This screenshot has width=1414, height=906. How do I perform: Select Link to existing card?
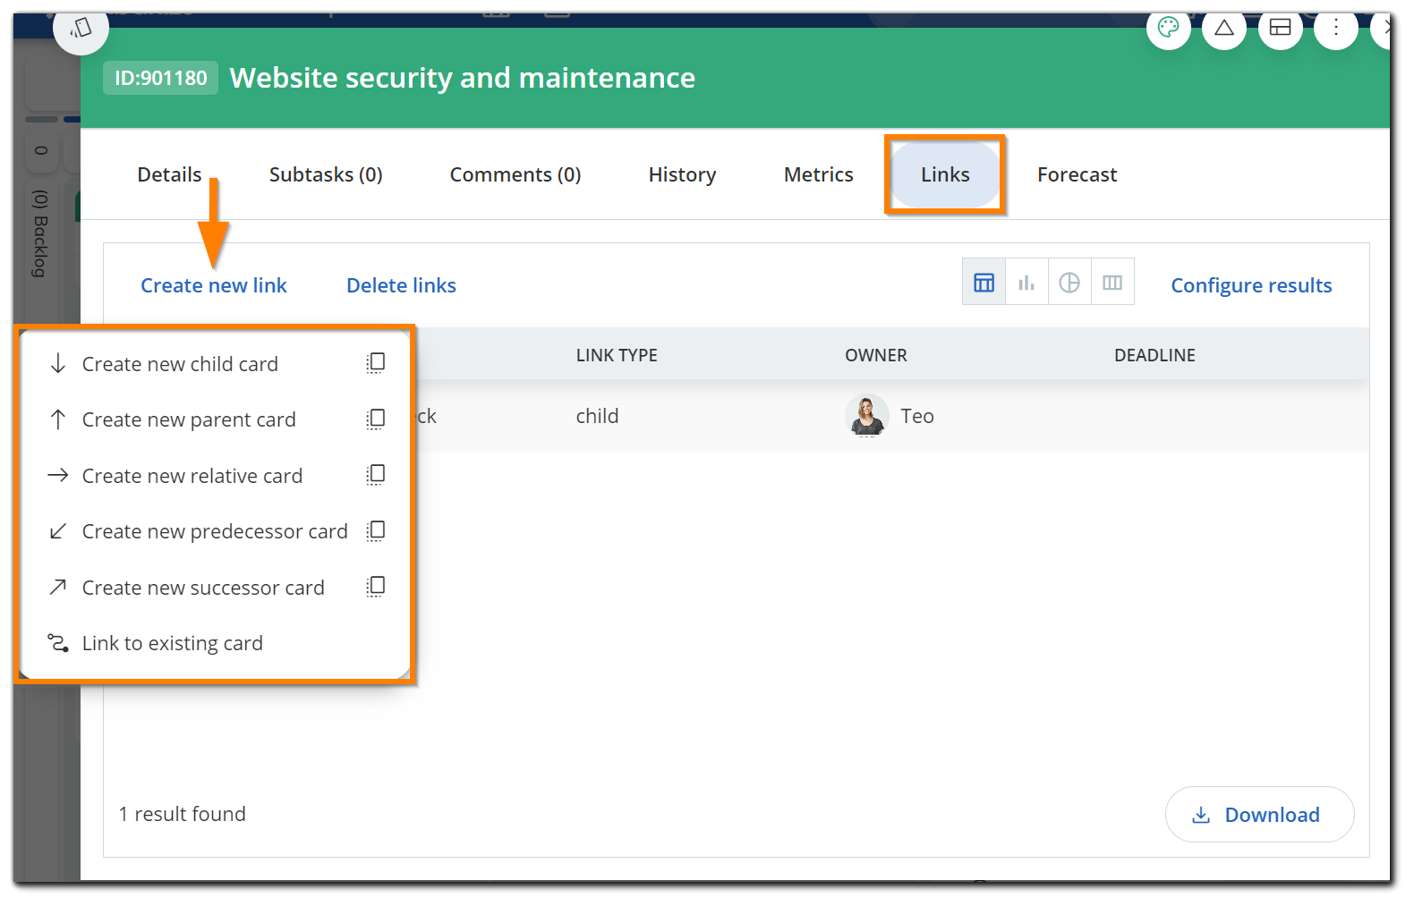click(x=172, y=643)
